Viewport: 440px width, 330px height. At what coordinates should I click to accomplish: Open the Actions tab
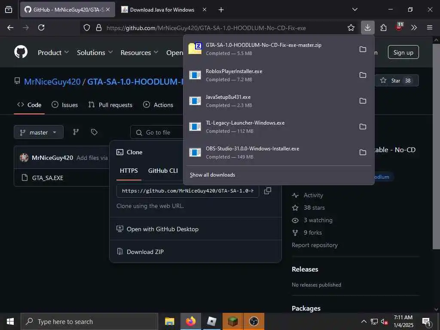[158, 105]
